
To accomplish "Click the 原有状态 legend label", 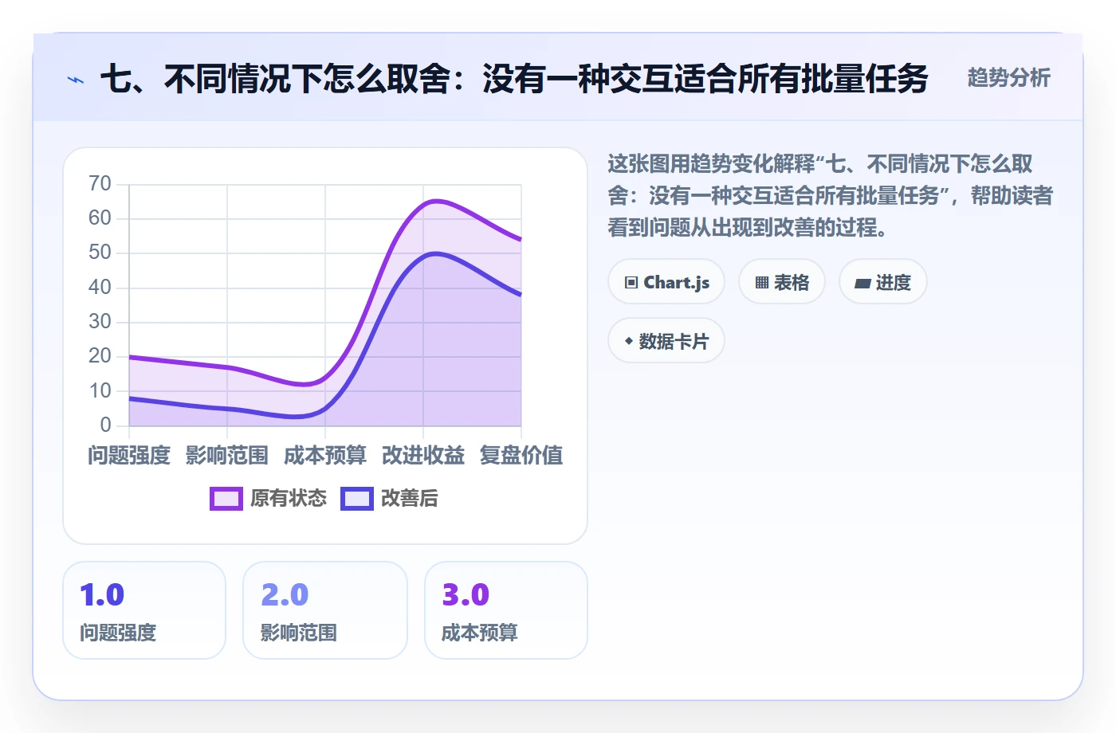I will click(x=289, y=499).
